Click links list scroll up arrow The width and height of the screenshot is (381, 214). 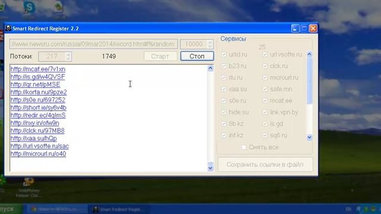click(x=210, y=68)
